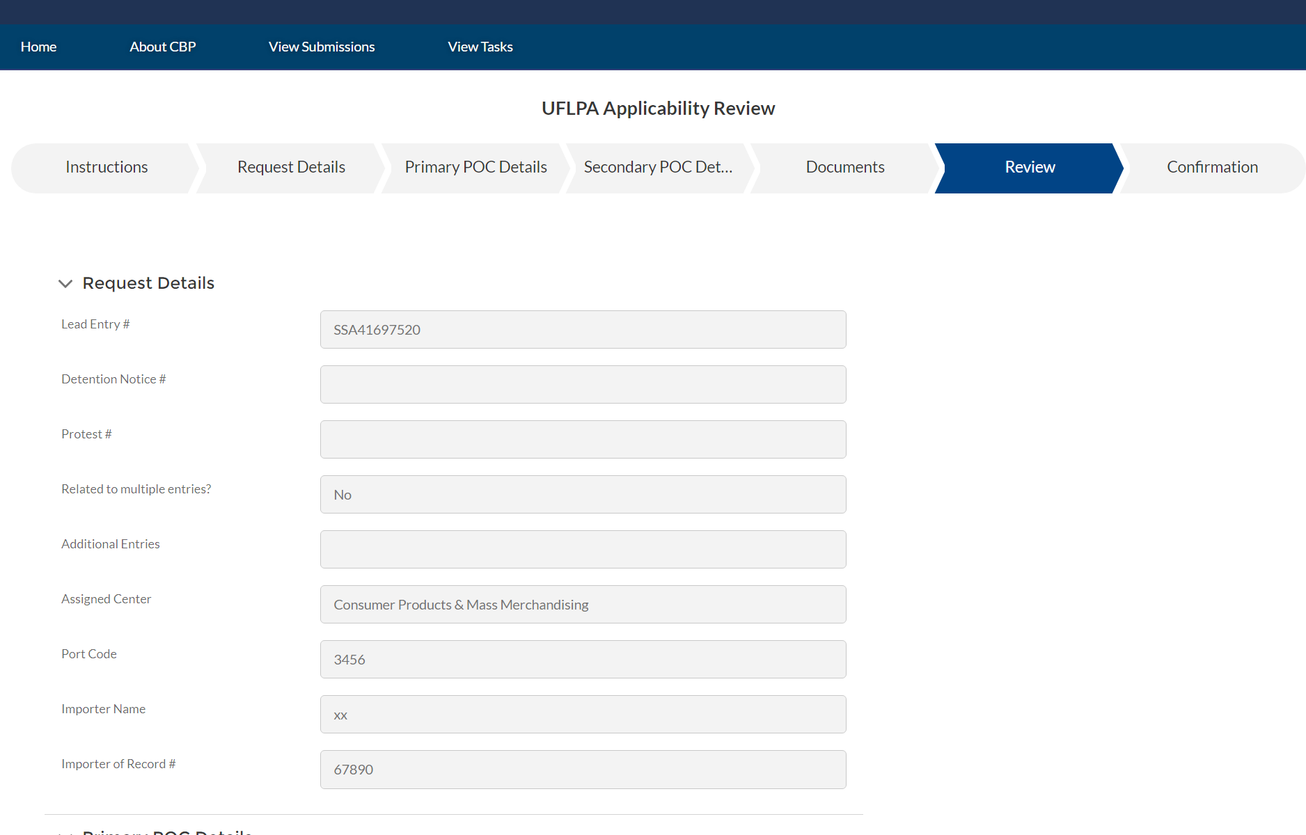This screenshot has height=835, width=1306.
Task: Select the Primary POC Details step
Action: click(475, 168)
